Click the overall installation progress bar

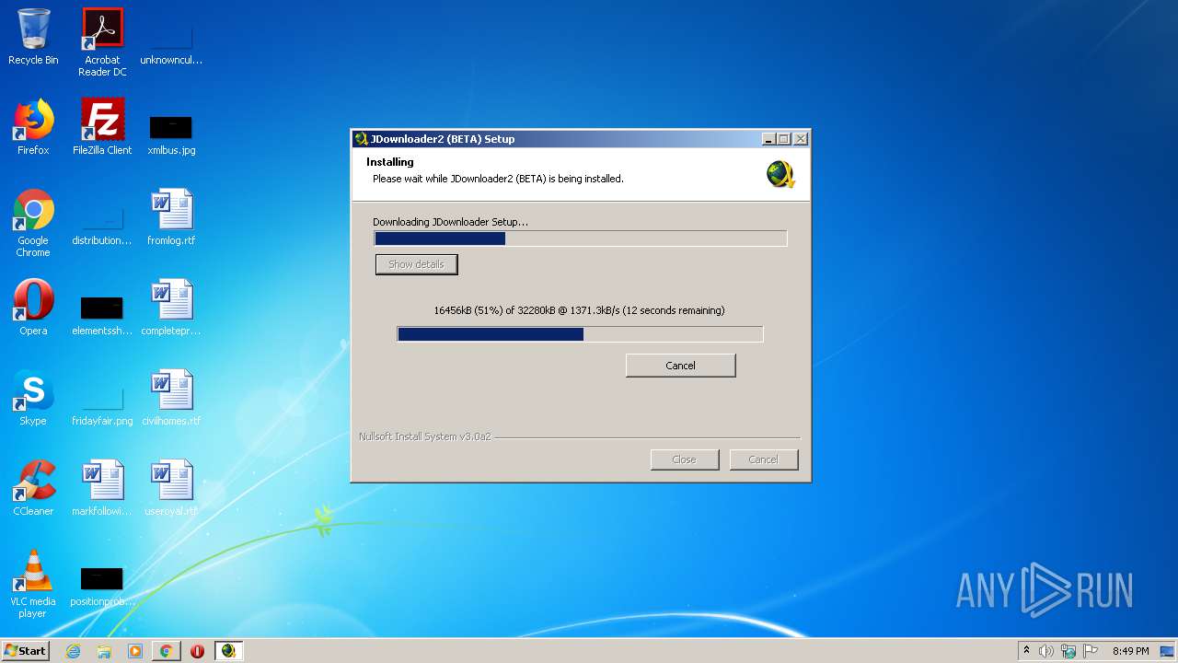(x=581, y=238)
